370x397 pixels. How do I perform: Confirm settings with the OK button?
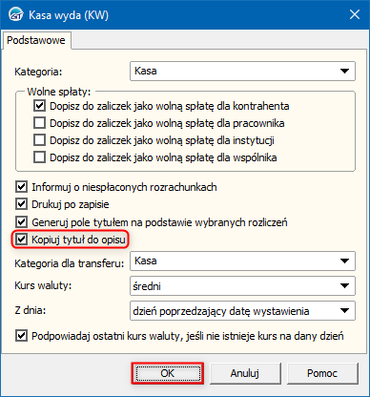(x=168, y=373)
